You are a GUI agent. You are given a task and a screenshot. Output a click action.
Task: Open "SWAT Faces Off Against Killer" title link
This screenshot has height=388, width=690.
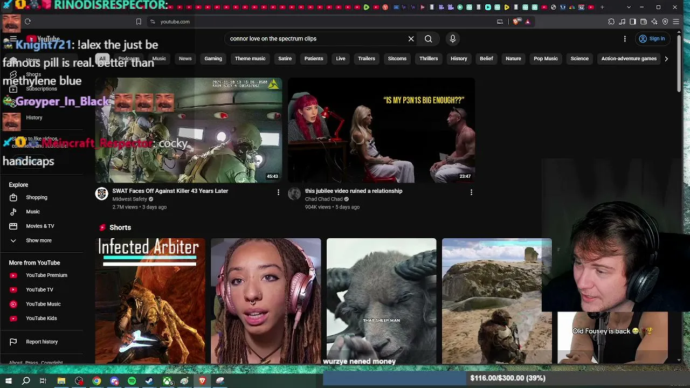tap(170, 191)
